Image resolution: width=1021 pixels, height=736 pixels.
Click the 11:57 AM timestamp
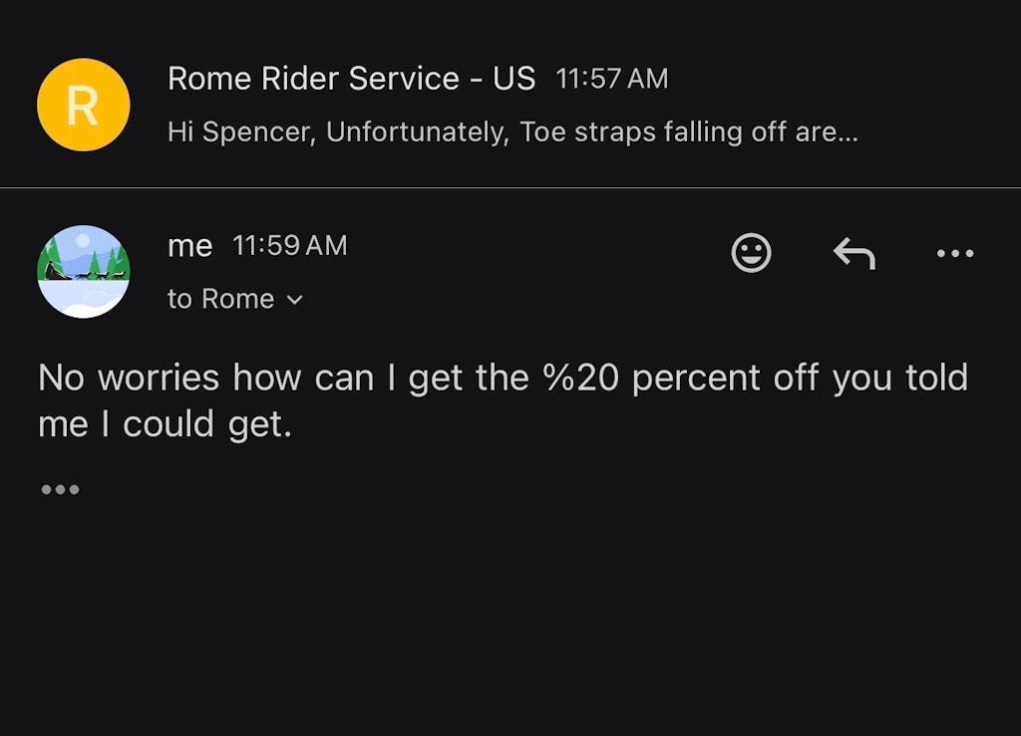(x=611, y=80)
